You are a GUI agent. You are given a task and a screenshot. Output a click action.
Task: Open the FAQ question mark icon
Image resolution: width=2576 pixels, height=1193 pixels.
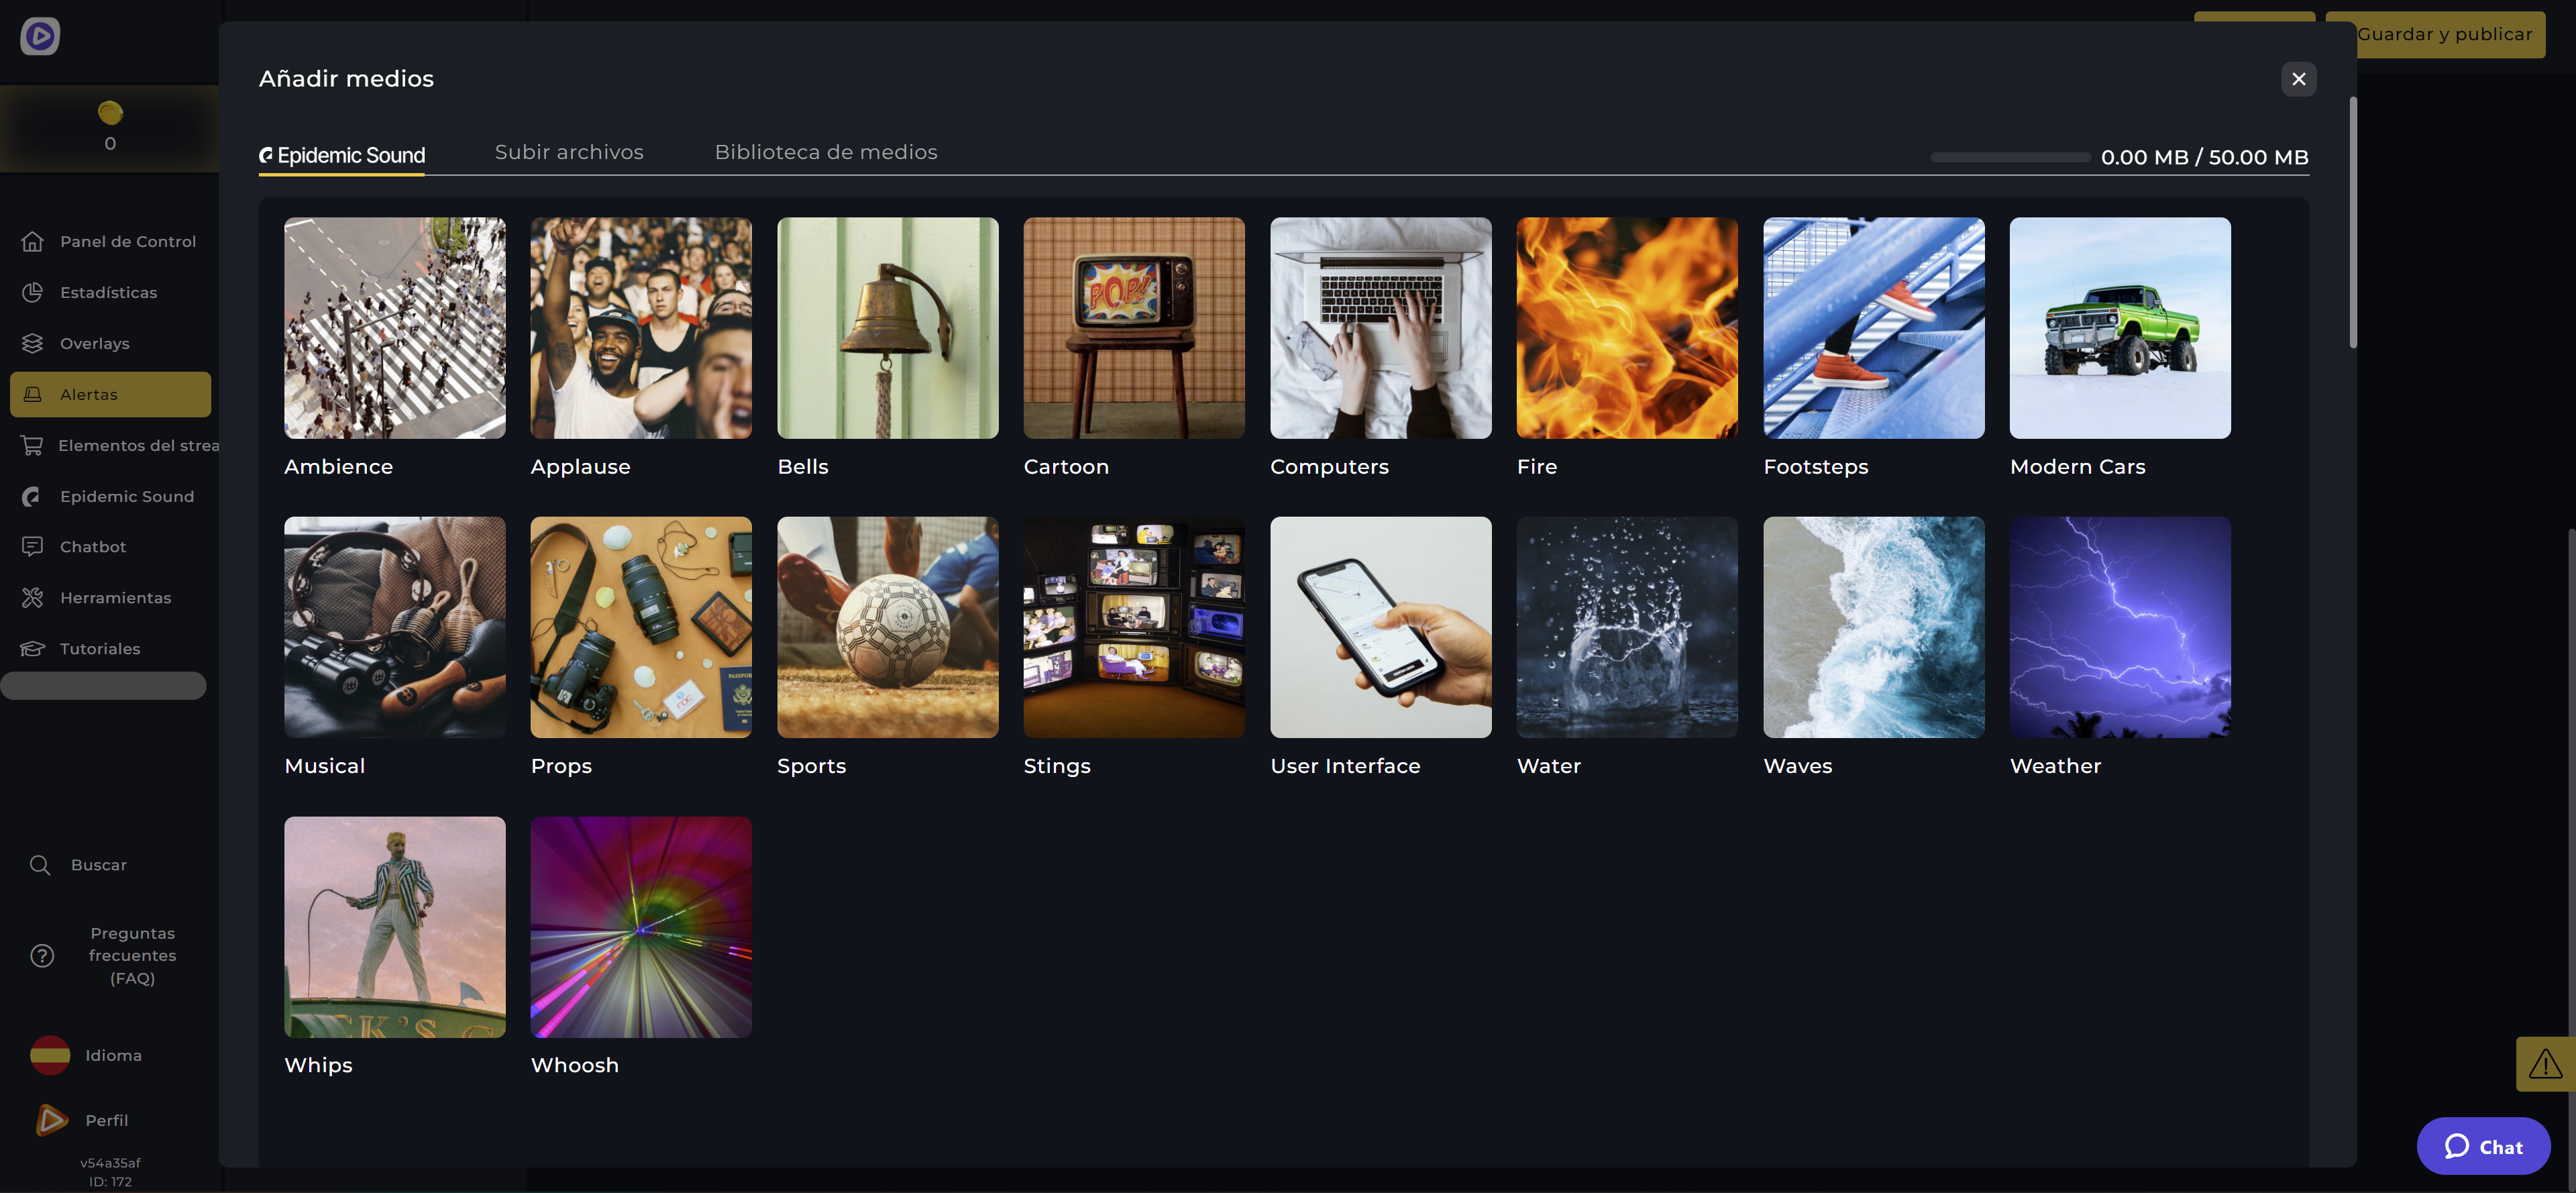(42, 956)
